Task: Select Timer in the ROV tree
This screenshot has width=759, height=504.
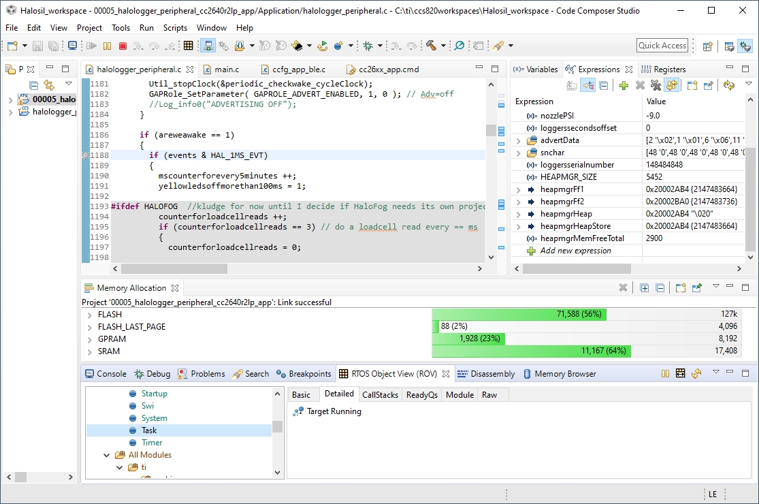Action: pos(152,443)
